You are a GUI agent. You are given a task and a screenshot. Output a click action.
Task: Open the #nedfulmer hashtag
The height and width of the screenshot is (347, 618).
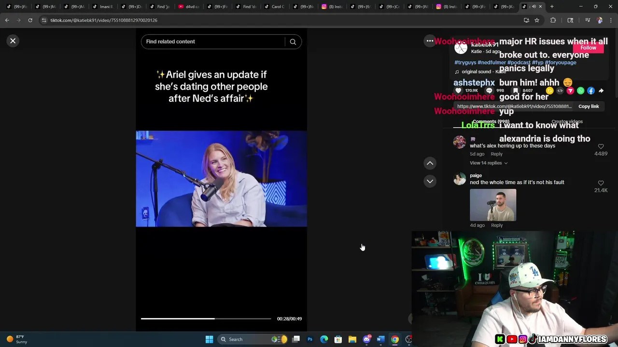point(492,63)
